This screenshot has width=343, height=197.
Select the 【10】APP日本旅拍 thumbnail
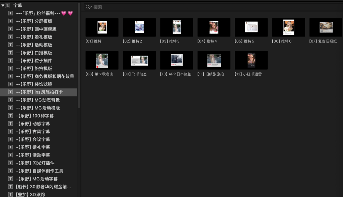pos(177,60)
